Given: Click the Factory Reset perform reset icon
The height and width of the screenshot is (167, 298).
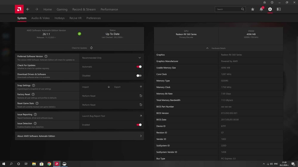Looking at the screenshot, I should click(x=141, y=96).
